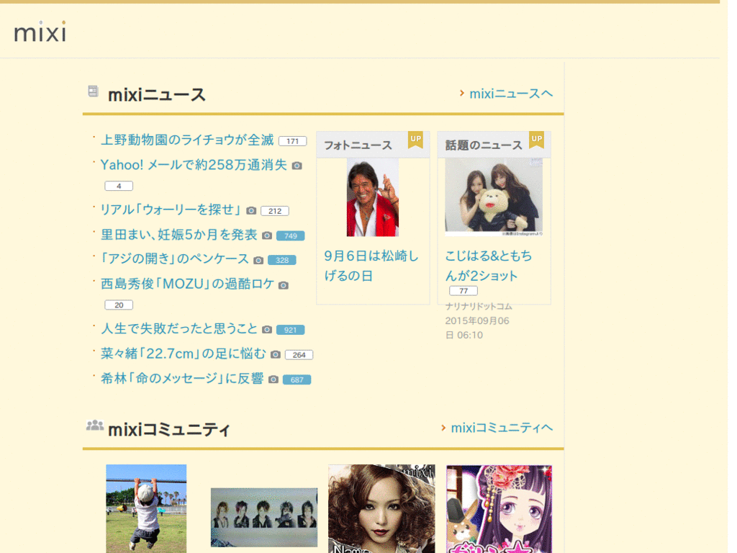The height and width of the screenshot is (553, 737).
Task: Click photo of man in red vest
Action: point(373,197)
